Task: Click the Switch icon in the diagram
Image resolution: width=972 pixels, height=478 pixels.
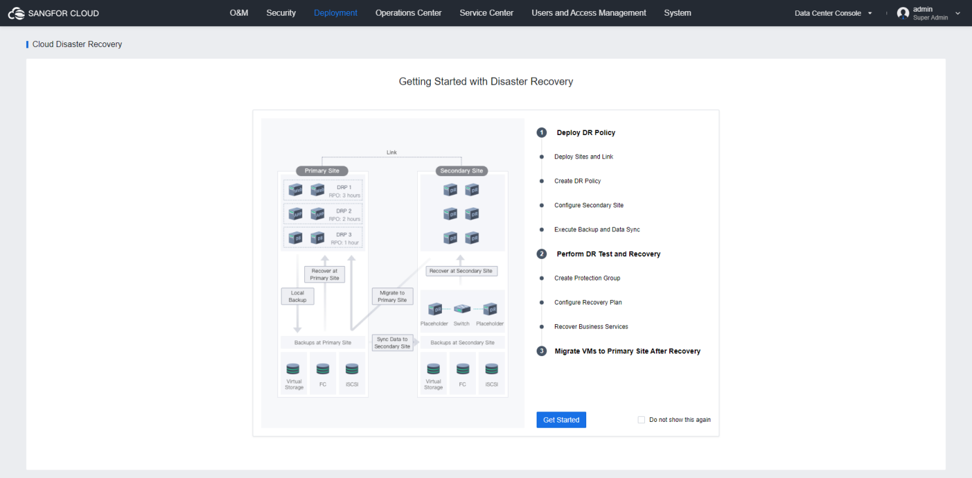Action: click(x=462, y=308)
